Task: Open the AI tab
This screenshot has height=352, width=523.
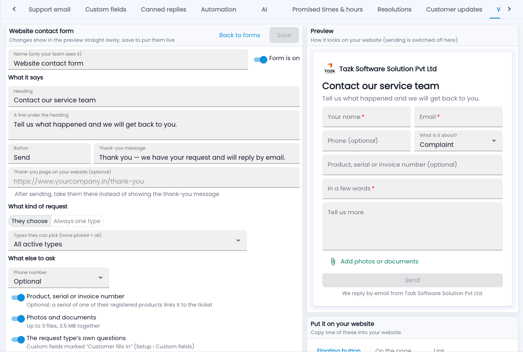Action: coord(264,9)
